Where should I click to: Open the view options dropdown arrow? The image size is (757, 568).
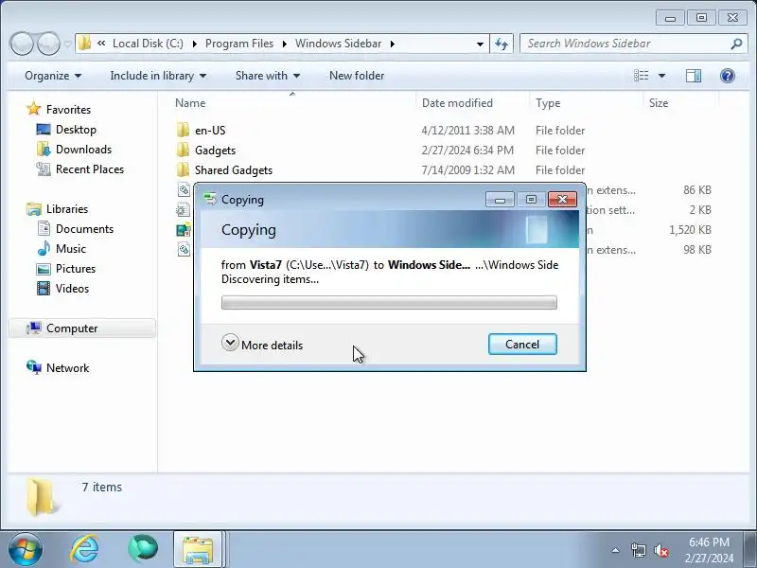point(661,76)
